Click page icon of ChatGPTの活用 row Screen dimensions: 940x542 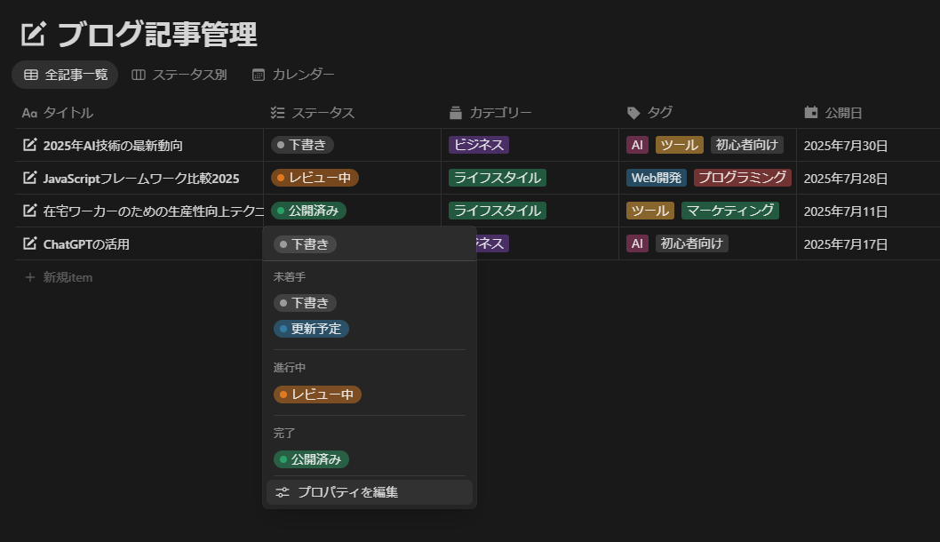click(x=30, y=244)
